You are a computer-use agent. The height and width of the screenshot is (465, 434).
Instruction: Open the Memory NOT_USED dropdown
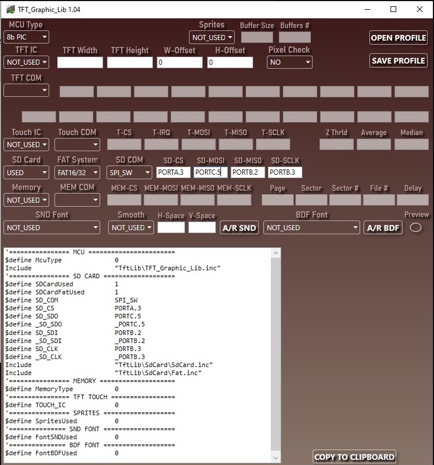26,200
